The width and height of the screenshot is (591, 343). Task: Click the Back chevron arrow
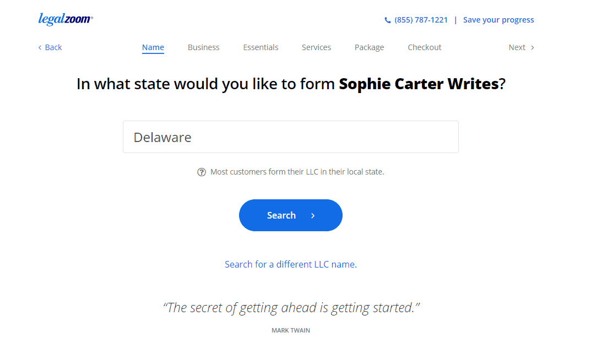(40, 47)
